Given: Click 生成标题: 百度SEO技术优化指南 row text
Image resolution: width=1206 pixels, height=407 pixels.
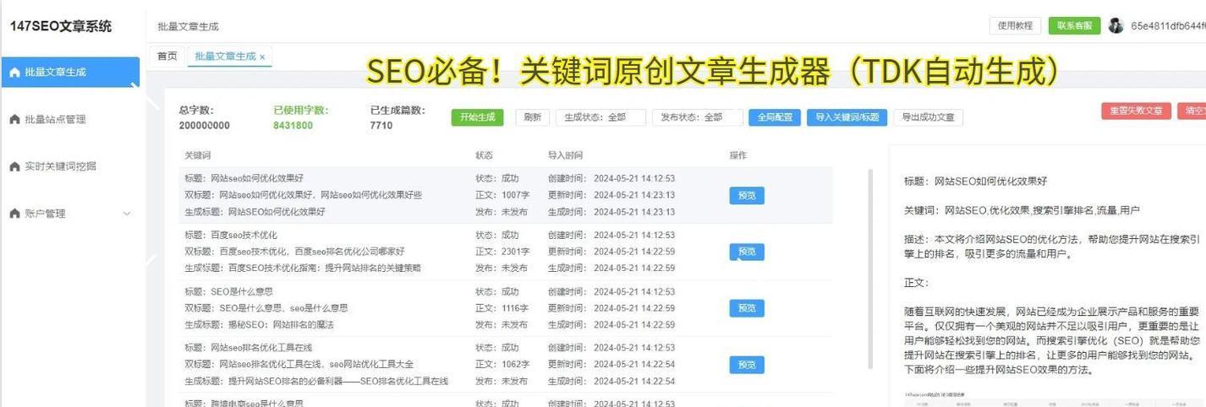Looking at the screenshot, I should (x=303, y=269).
